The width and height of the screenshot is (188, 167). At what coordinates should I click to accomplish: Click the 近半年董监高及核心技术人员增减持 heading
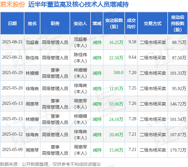click(78, 4)
